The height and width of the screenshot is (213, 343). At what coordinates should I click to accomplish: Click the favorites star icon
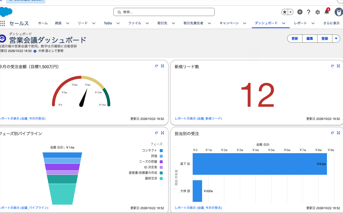(285, 12)
